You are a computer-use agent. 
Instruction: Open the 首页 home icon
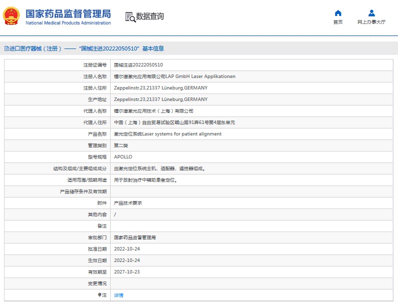tap(338, 13)
